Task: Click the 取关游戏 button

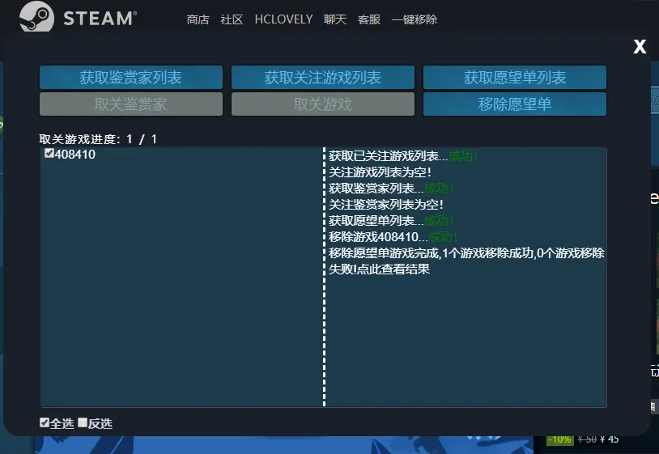Action: (x=323, y=104)
